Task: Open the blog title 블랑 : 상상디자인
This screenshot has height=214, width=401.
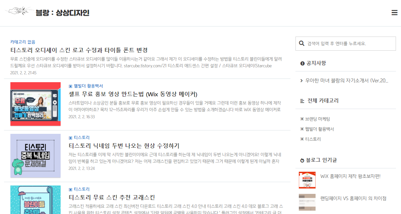Action: coord(62,12)
